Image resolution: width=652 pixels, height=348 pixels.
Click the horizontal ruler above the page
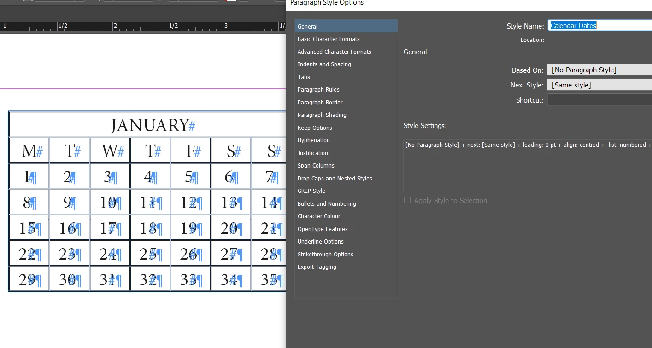[x=143, y=26]
